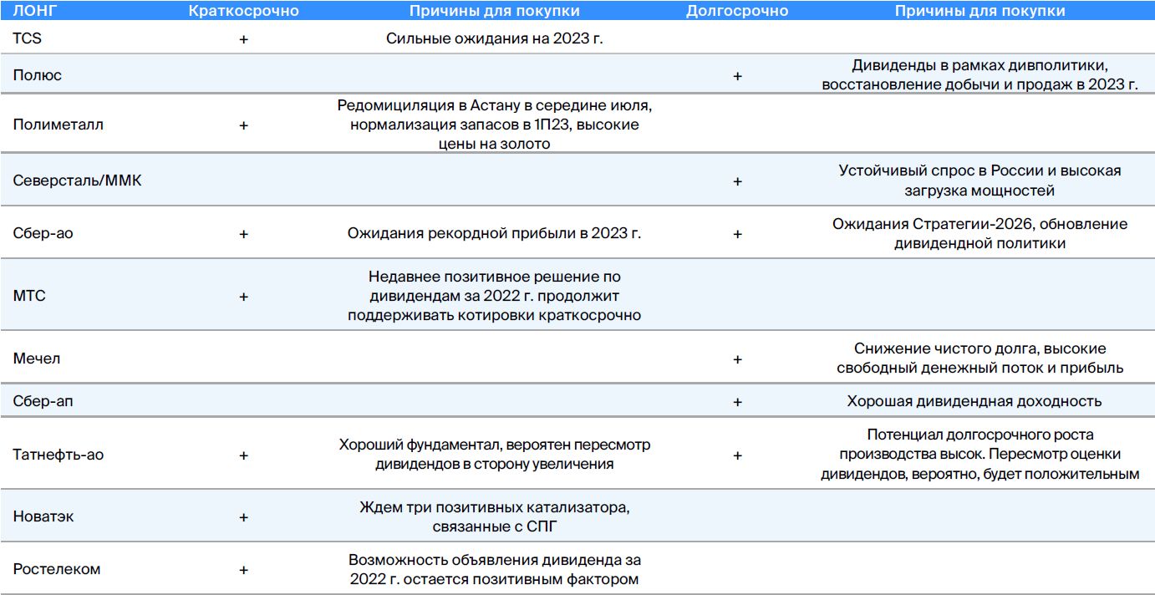Select the TCS row name
The height and width of the screenshot is (595, 1155).
[x=25, y=38]
